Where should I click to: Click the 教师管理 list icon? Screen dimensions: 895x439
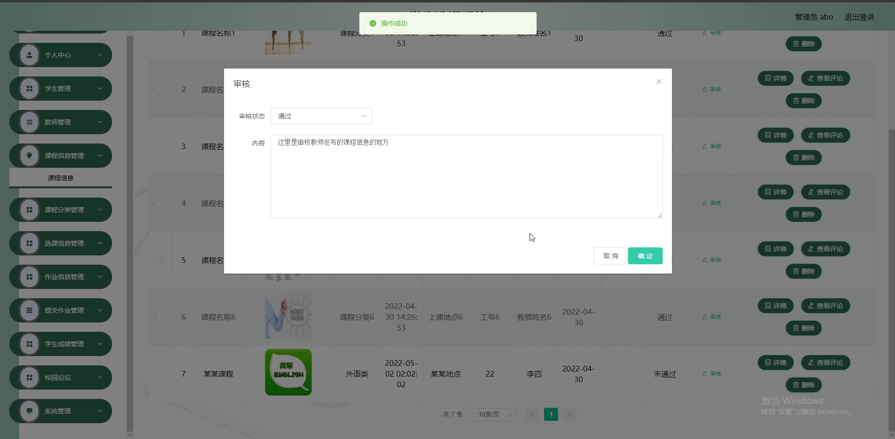[x=29, y=122]
